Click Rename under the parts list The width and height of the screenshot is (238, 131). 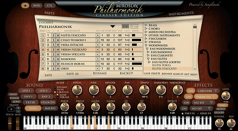[x=100, y=73]
